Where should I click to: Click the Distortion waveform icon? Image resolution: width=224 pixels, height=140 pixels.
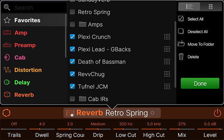point(7,70)
